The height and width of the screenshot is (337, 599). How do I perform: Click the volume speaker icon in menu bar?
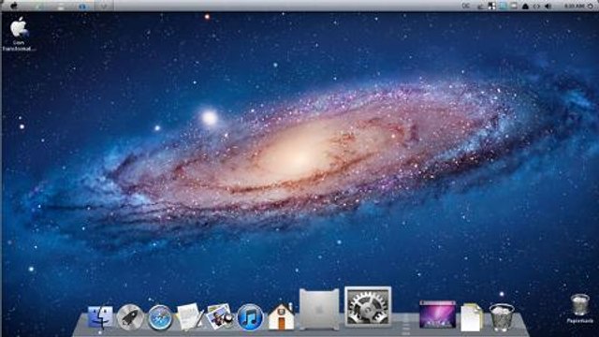(x=548, y=7)
